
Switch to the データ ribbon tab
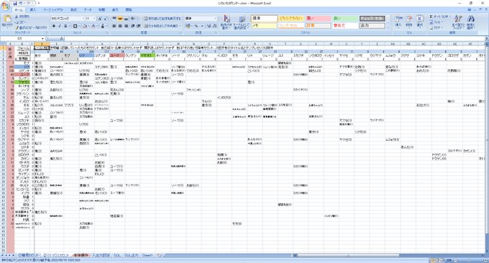coord(88,10)
